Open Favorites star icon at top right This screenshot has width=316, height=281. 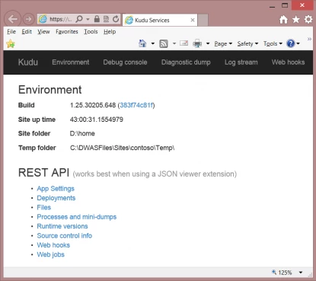tap(296, 19)
